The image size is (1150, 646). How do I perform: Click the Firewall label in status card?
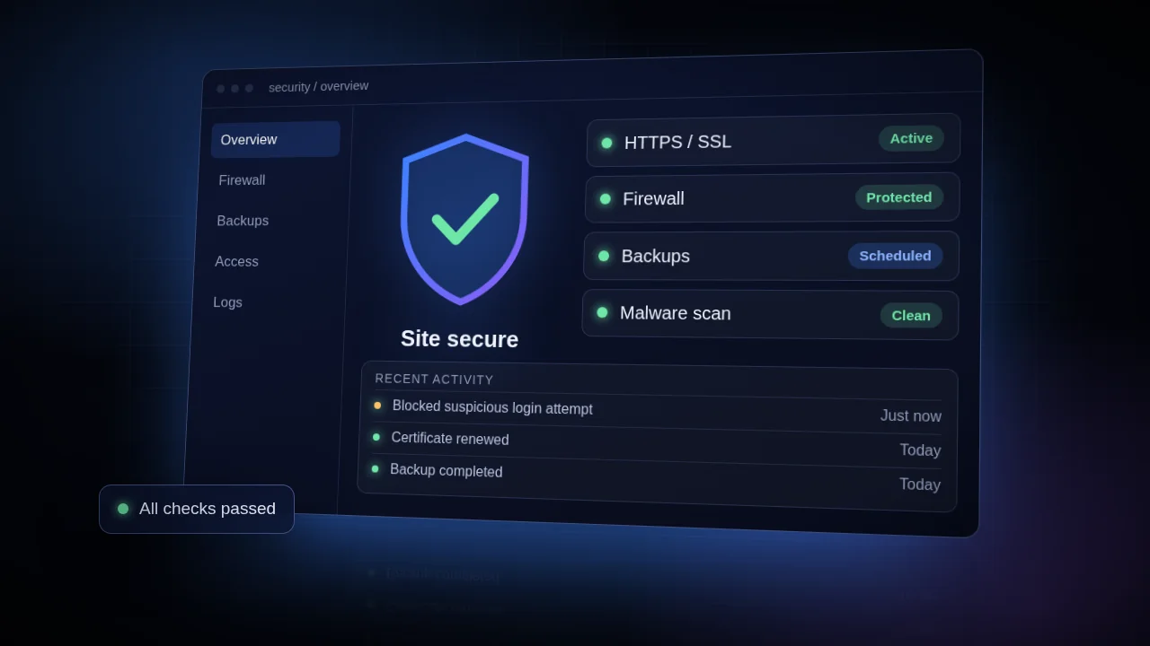point(653,198)
